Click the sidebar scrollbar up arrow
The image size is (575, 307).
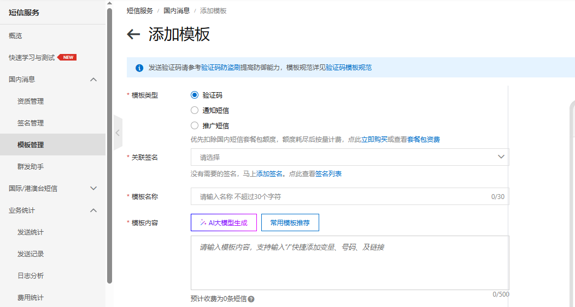tap(109, 3)
